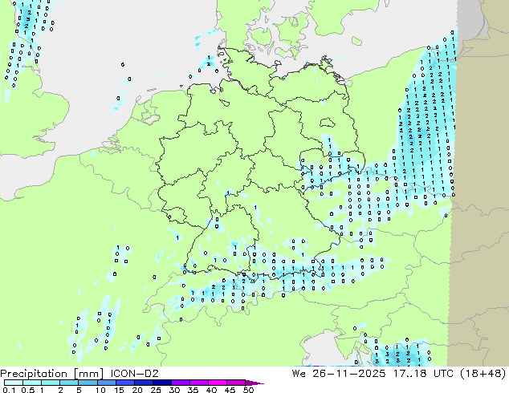Click the 0.1–0.5 mm legend swatch
Viewport: 509px width, 393px height.
pos(14,383)
